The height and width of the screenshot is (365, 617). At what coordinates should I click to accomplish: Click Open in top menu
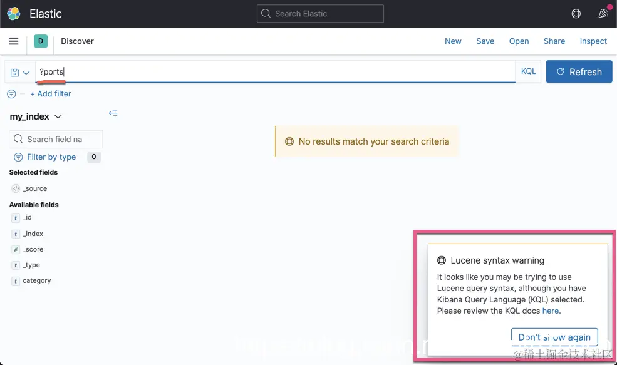click(x=519, y=41)
